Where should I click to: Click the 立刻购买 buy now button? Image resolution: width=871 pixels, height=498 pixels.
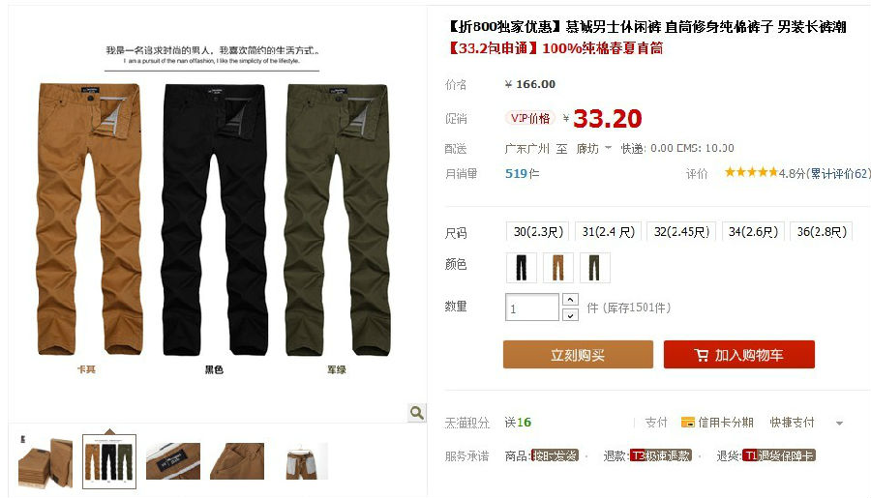(578, 354)
